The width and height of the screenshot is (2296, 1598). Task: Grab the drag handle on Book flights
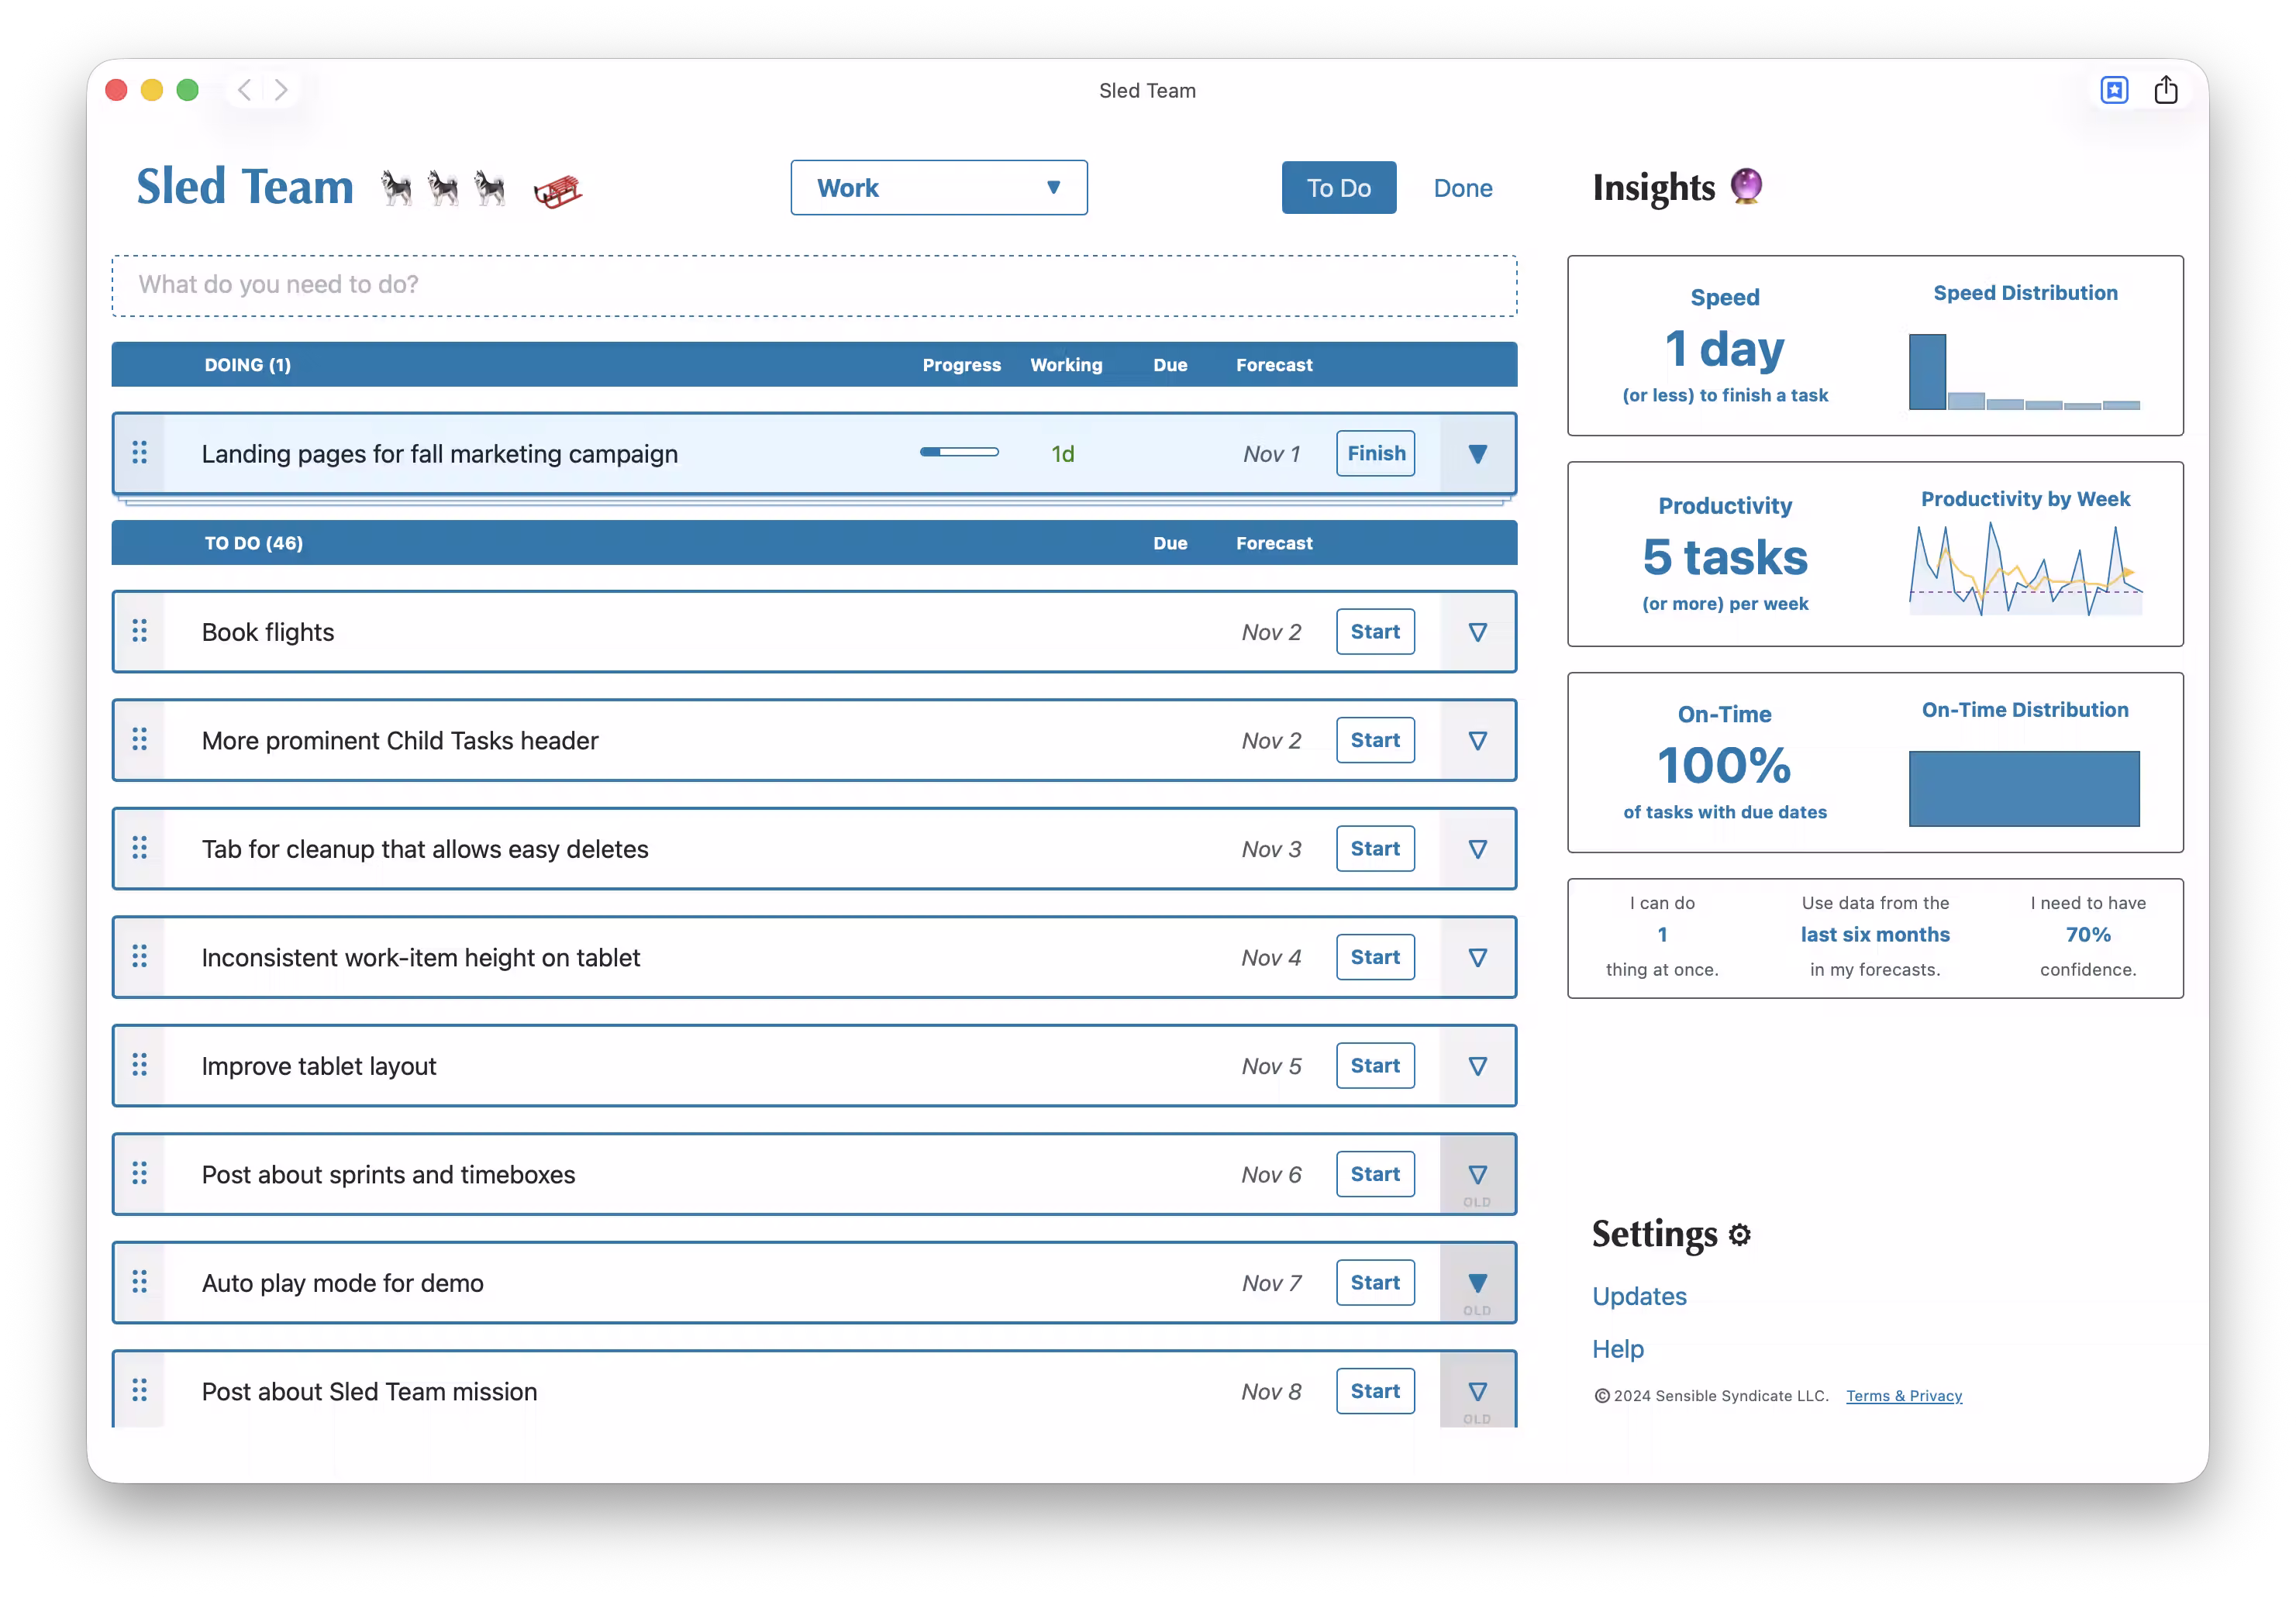tap(139, 631)
